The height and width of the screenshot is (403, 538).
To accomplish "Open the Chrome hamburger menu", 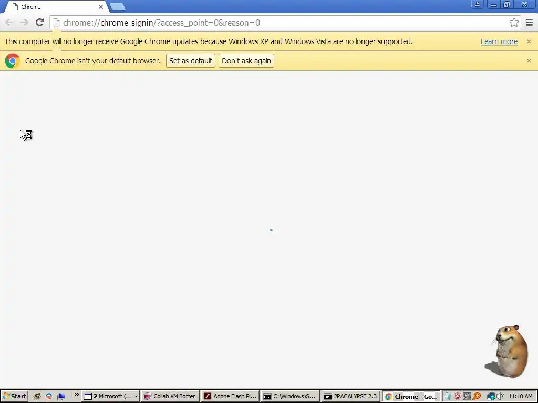I will click(x=530, y=23).
